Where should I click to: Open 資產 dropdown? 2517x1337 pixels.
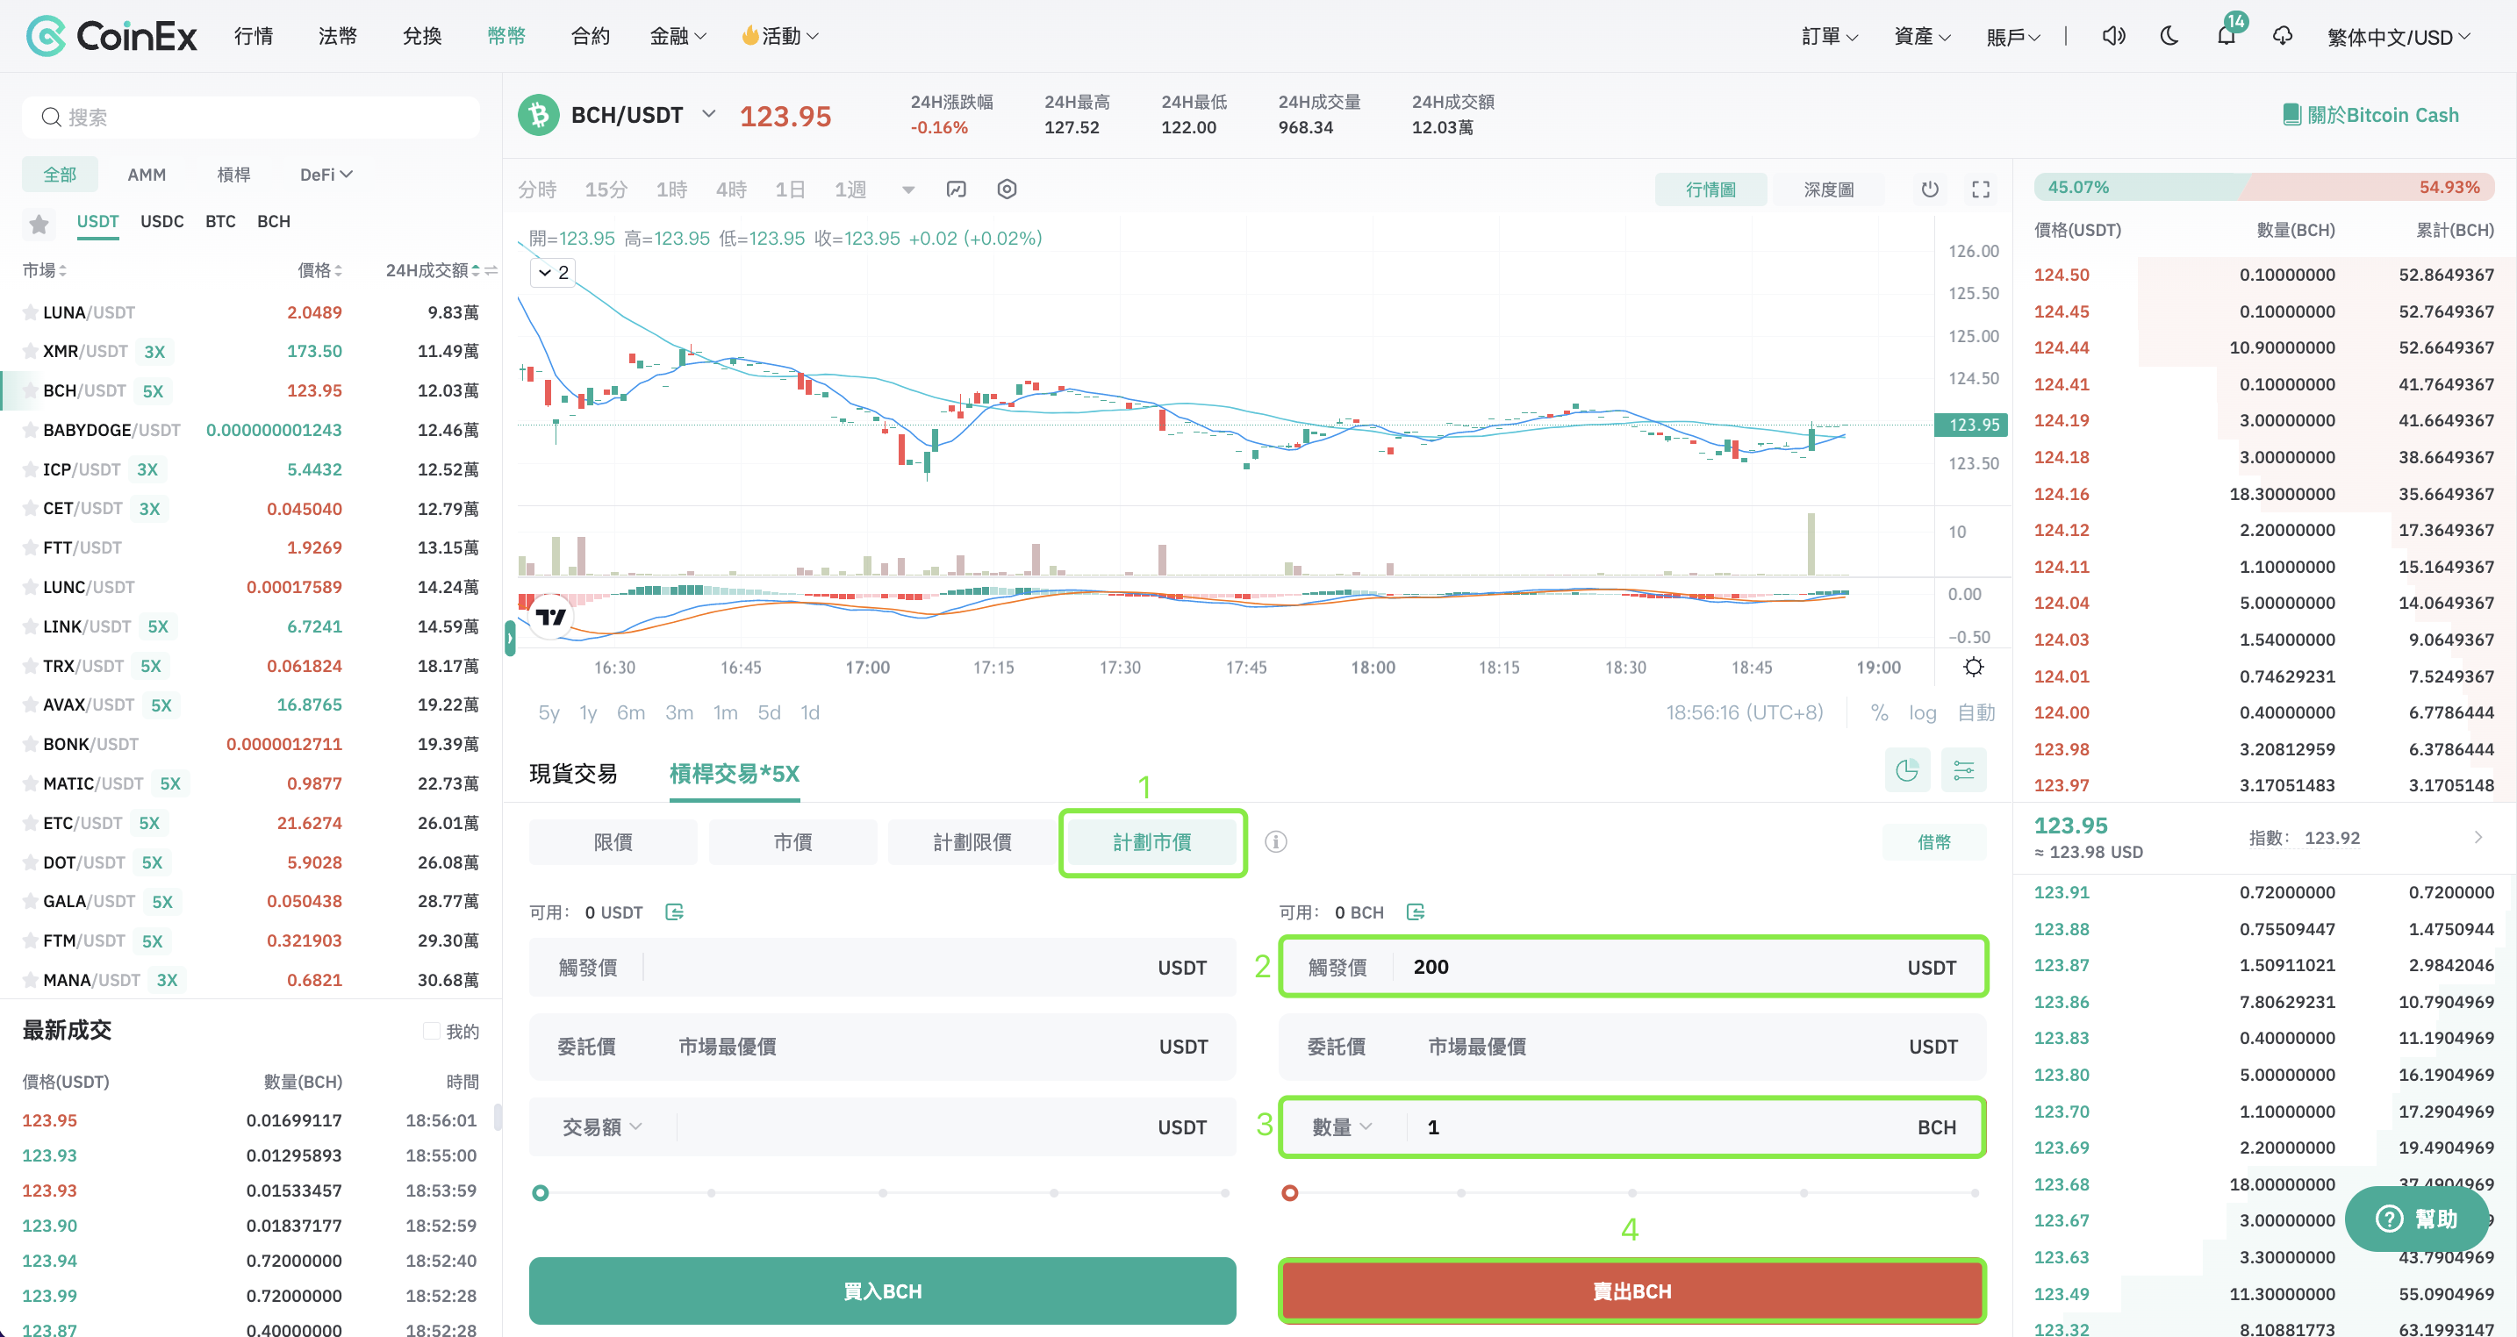point(1922,36)
